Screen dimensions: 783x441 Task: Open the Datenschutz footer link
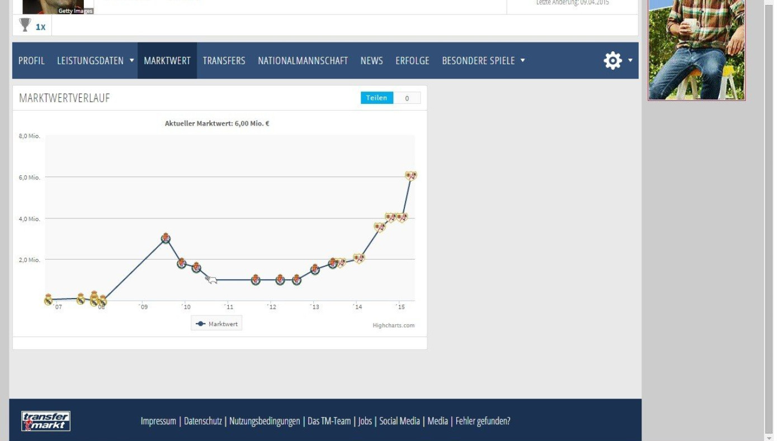click(203, 421)
